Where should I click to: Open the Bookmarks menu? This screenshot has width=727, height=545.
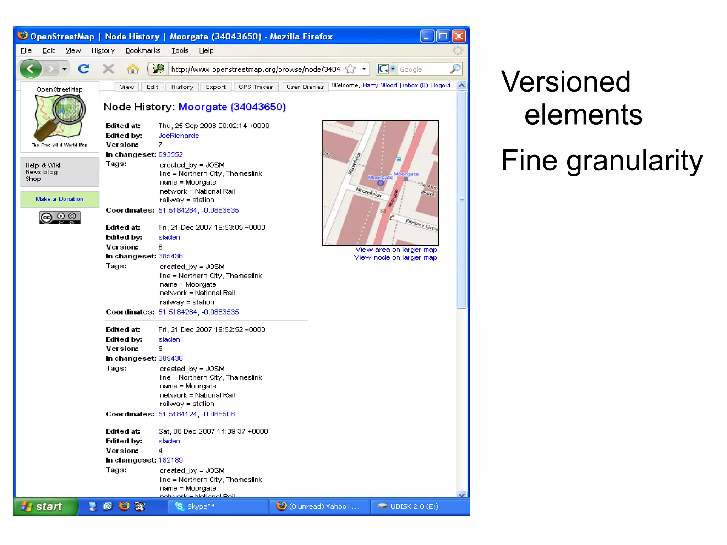143,50
